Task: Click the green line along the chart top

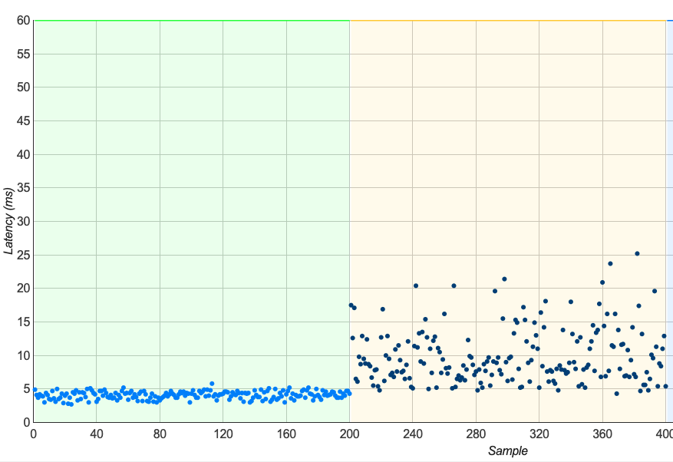Action: pyautogui.click(x=191, y=20)
